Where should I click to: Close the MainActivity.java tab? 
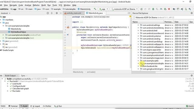pyautogui.click(x=104, y=13)
